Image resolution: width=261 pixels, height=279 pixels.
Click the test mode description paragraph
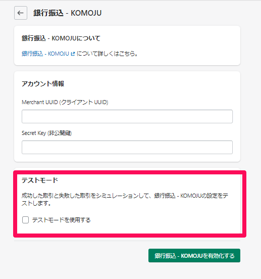tap(125, 199)
